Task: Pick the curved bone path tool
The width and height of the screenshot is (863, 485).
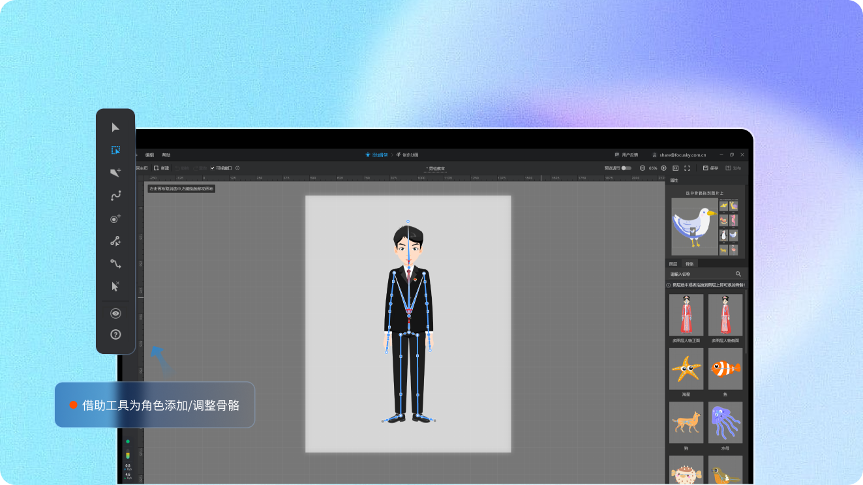Action: pyautogui.click(x=115, y=196)
